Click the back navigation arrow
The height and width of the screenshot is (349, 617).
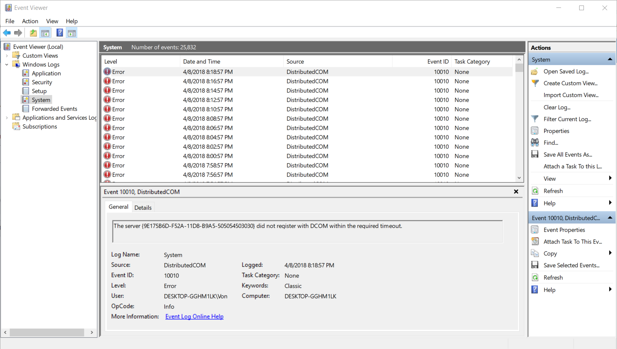pos(7,33)
